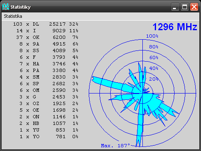Click the 60% ring label on chart
The height and width of the screenshot is (151, 201).
pos(154,58)
